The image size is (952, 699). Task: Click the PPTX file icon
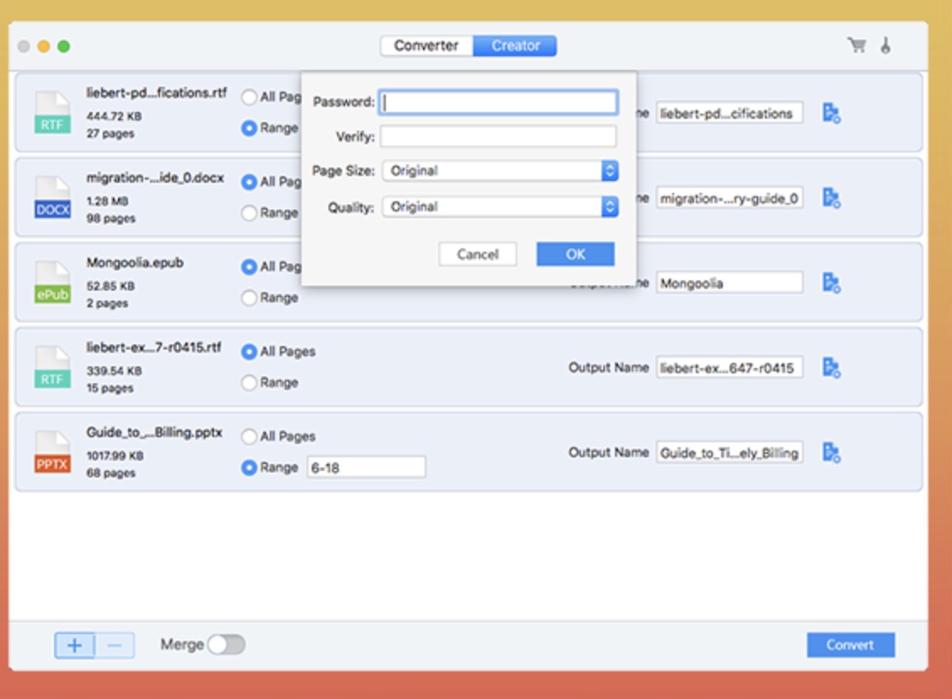52,452
